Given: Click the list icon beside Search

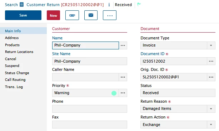Looking at the screenshot, I should click(x=22, y=5).
